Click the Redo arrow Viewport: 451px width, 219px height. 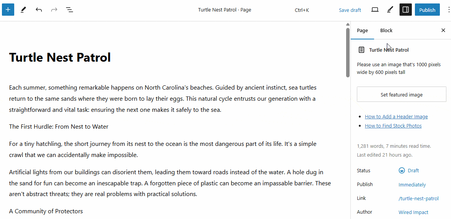click(54, 10)
